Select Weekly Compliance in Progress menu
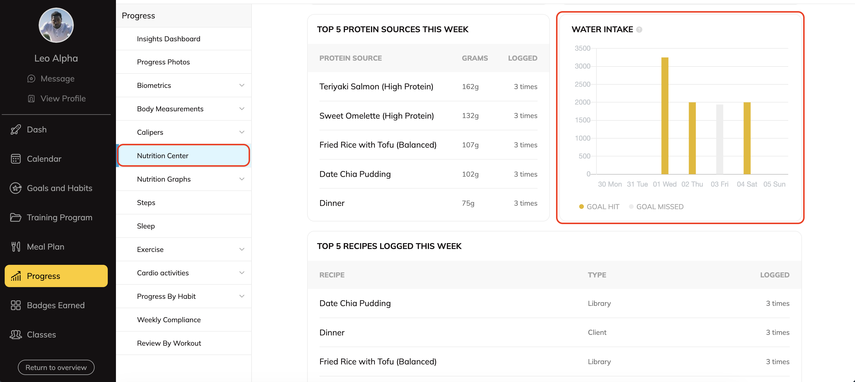Screen dimensions: 855x382 pyautogui.click(x=169, y=320)
